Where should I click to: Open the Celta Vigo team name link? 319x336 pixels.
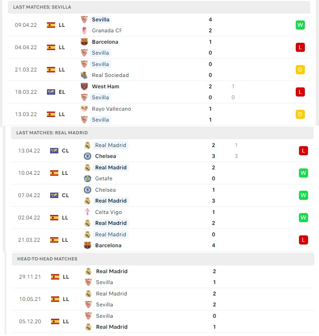coord(108,212)
